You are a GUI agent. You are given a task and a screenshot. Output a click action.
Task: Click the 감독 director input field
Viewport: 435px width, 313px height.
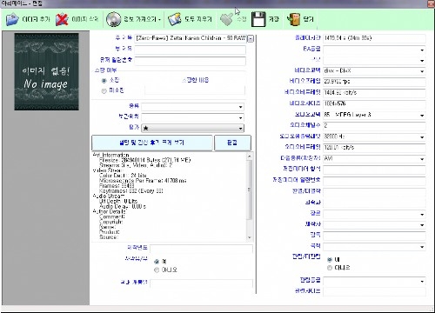click(374, 236)
